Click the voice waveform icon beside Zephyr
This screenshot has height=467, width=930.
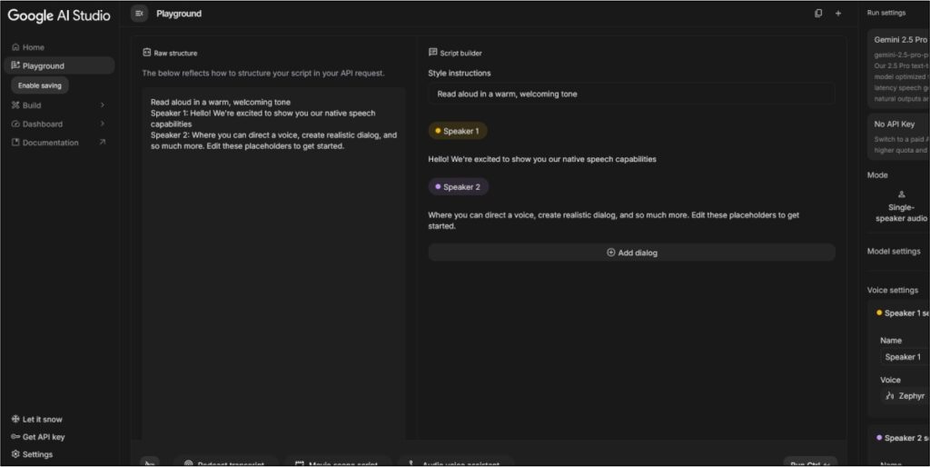[x=890, y=396]
